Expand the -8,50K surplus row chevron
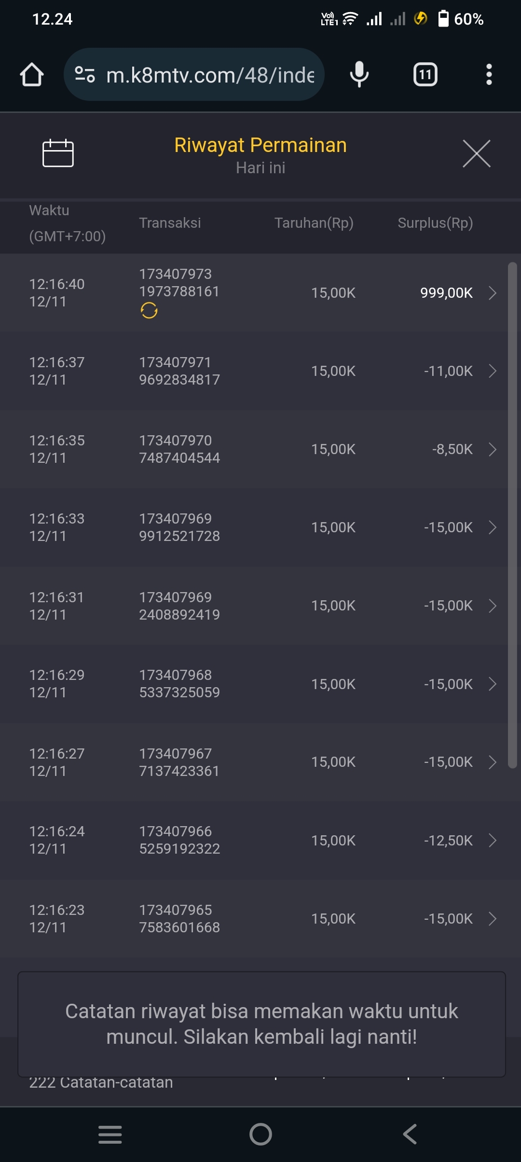The width and height of the screenshot is (521, 1162). click(492, 449)
